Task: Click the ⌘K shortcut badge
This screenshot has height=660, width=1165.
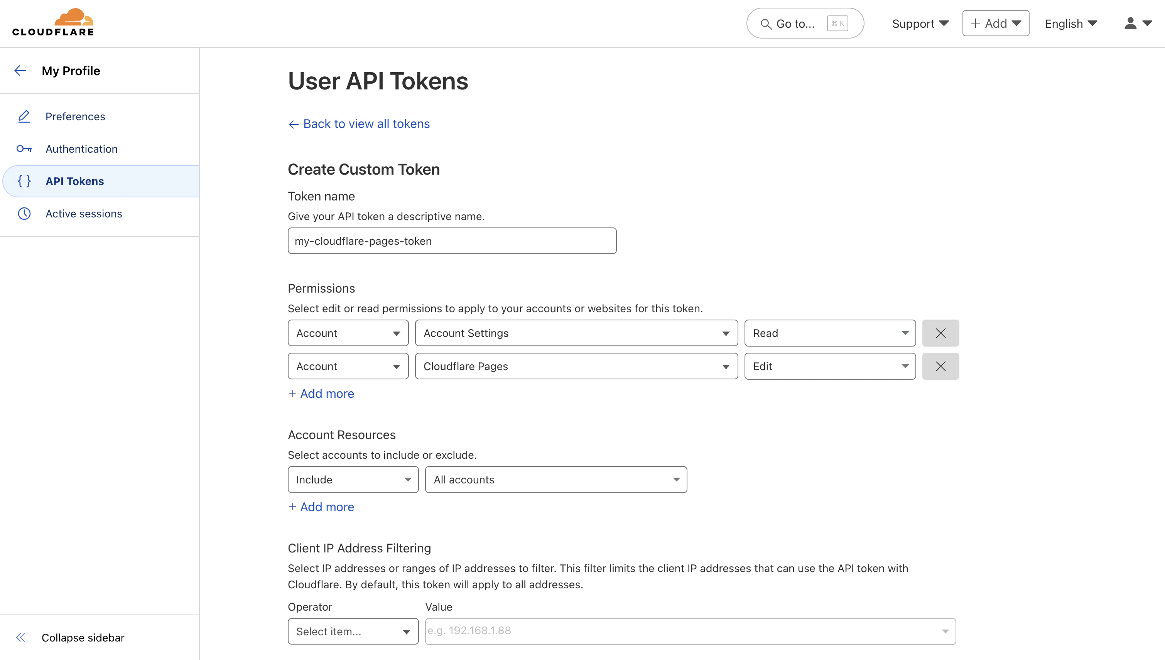Action: (837, 23)
